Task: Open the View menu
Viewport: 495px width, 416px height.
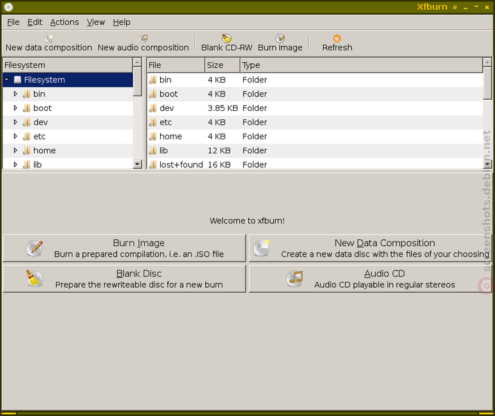Action: (96, 22)
